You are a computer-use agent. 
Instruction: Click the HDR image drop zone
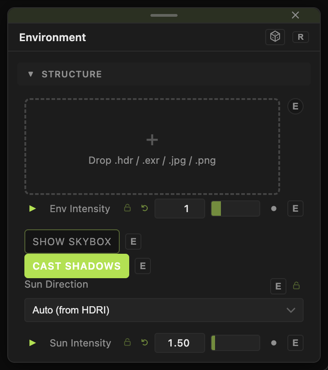[152, 147]
